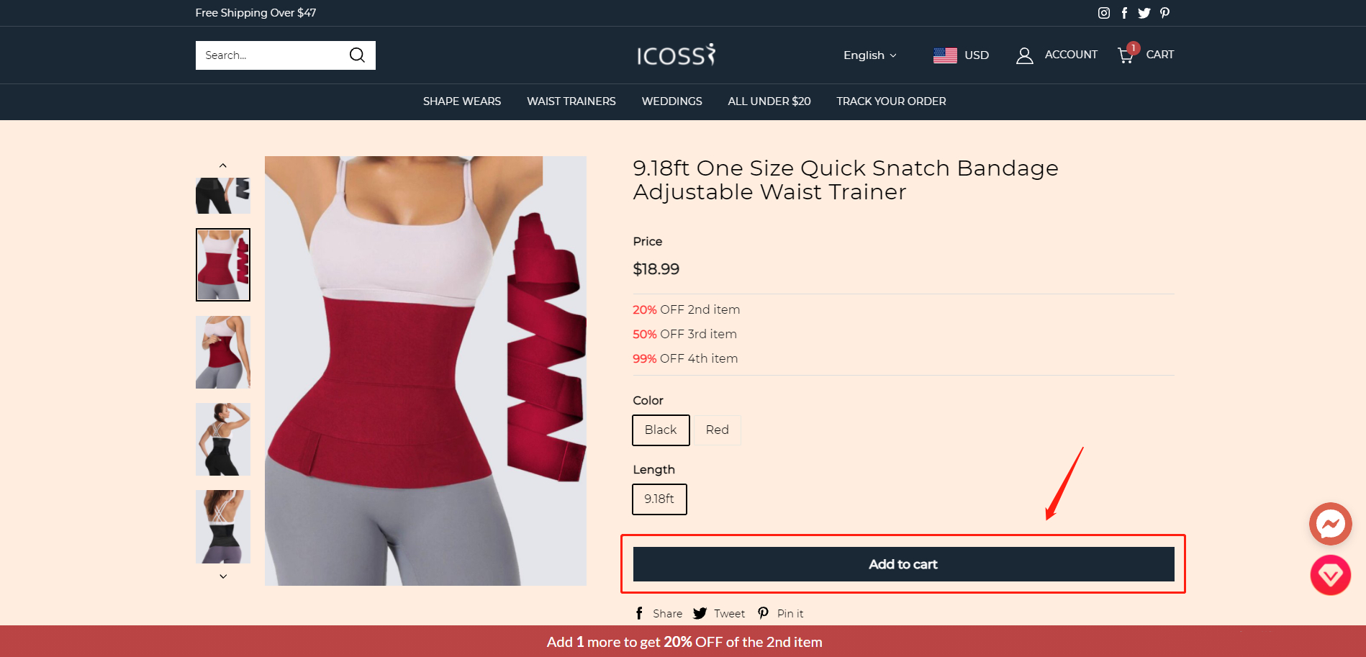Open the Instagram social icon
This screenshot has width=1366, height=657.
pos(1103,13)
